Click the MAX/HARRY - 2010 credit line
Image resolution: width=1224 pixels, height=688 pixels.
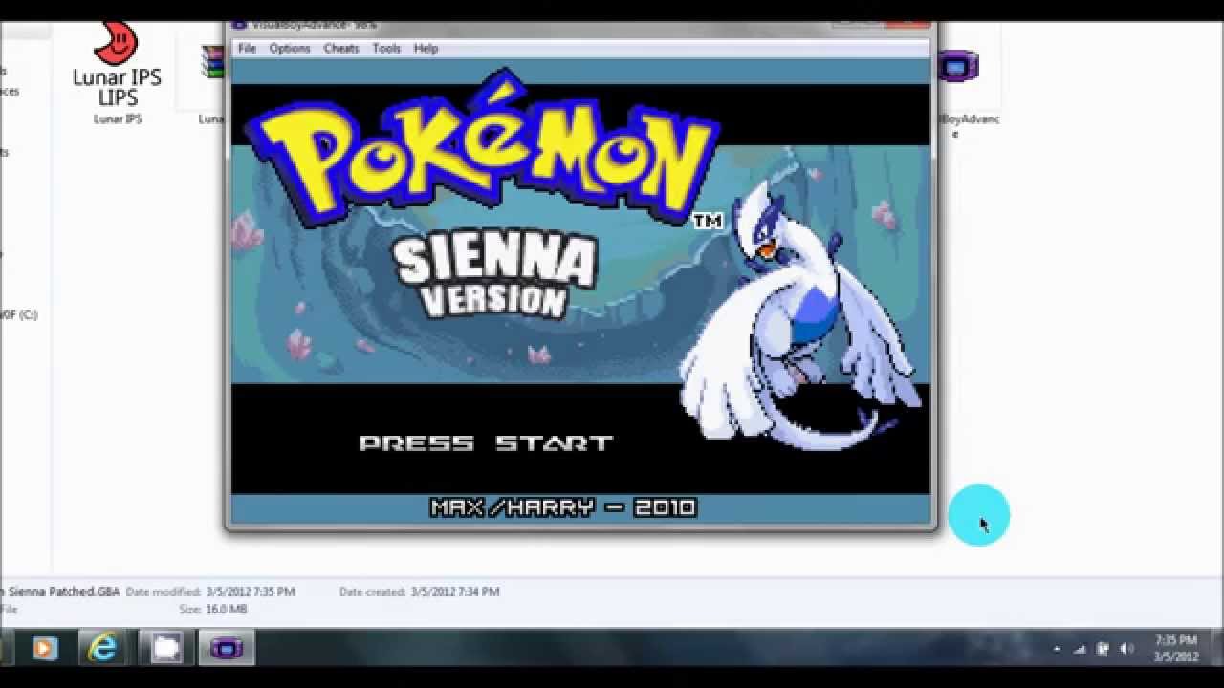tap(563, 507)
